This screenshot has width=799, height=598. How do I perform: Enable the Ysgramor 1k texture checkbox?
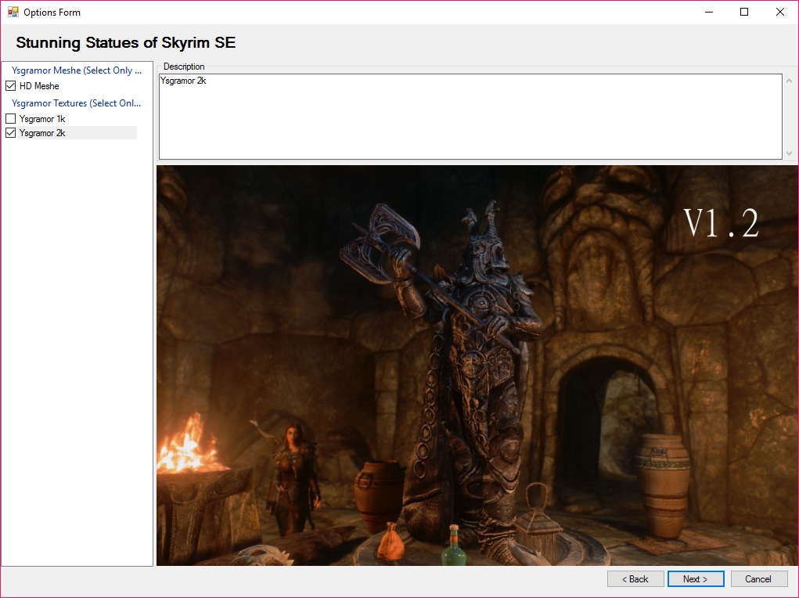click(x=11, y=119)
